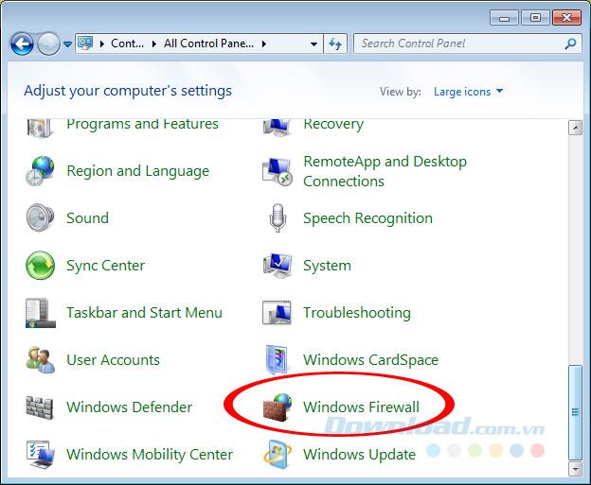Viewport: 591px width, 485px height.
Task: Click the User Accounts icon
Action: tap(41, 360)
